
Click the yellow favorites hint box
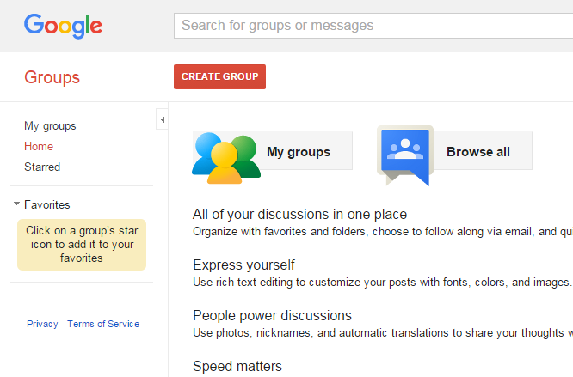82,244
